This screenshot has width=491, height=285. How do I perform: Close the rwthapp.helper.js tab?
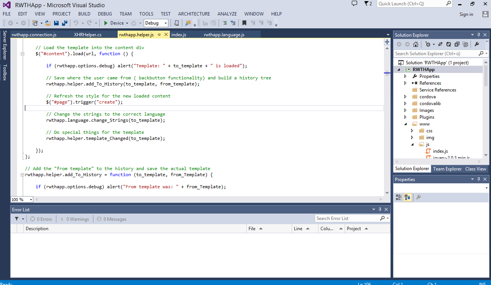pyautogui.click(x=166, y=35)
